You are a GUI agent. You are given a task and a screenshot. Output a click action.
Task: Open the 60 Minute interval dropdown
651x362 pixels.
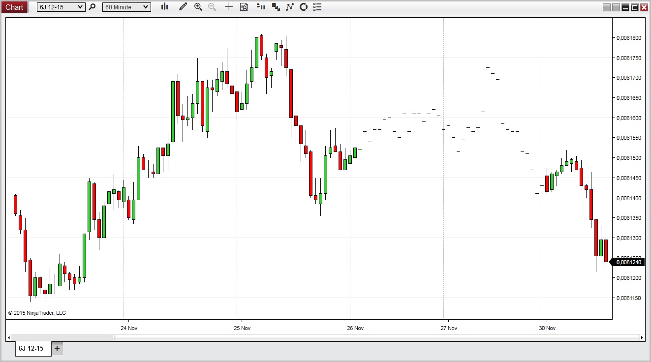(x=126, y=7)
